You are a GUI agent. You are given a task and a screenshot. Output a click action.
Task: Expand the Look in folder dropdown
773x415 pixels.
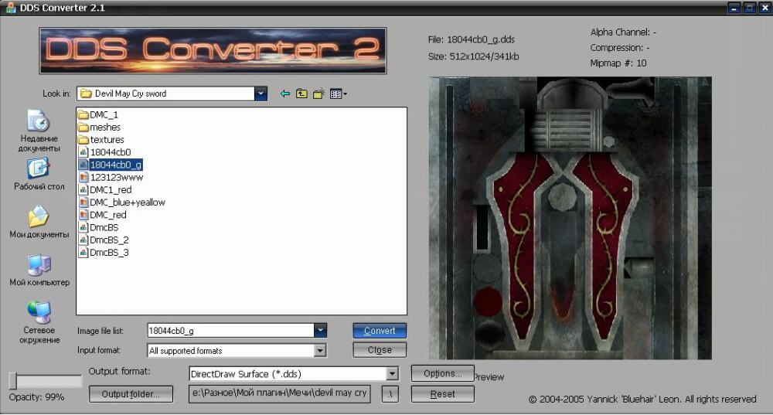click(261, 94)
